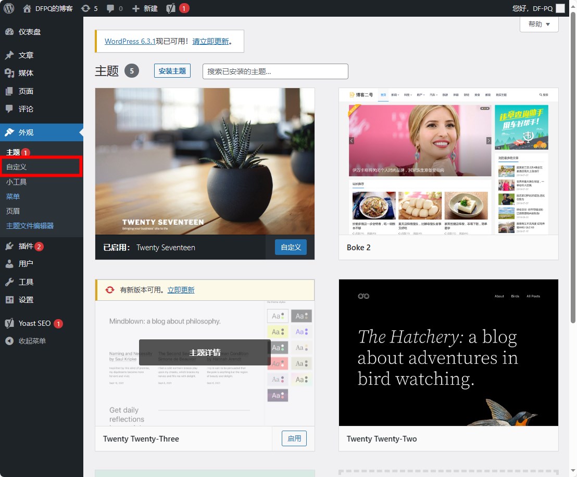Image resolution: width=577 pixels, height=477 pixels.
Task: Click 请立即更新 update link
Action: 210,41
